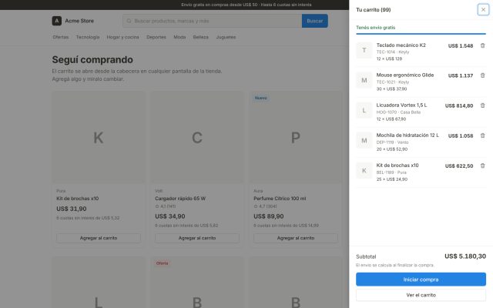Click the price US$ 814,80 in the cart
The image size is (493, 308).
point(459,106)
